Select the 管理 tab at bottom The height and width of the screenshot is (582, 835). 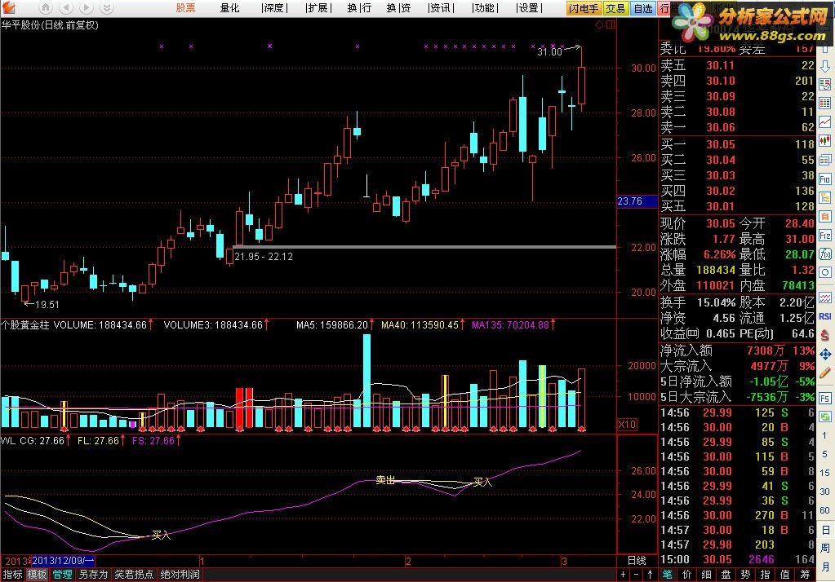[x=62, y=575]
